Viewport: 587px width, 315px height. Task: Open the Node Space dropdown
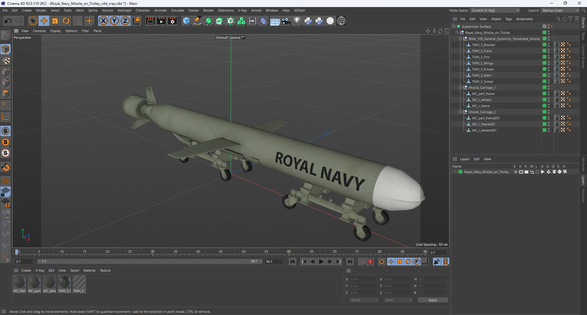(x=495, y=10)
